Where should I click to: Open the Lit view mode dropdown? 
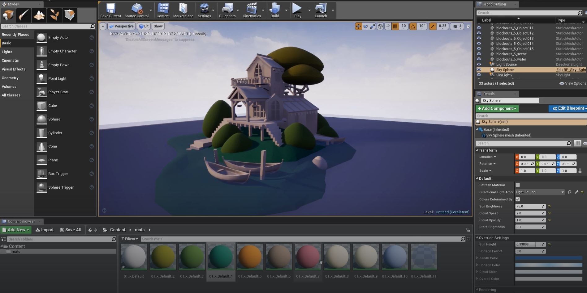point(144,26)
